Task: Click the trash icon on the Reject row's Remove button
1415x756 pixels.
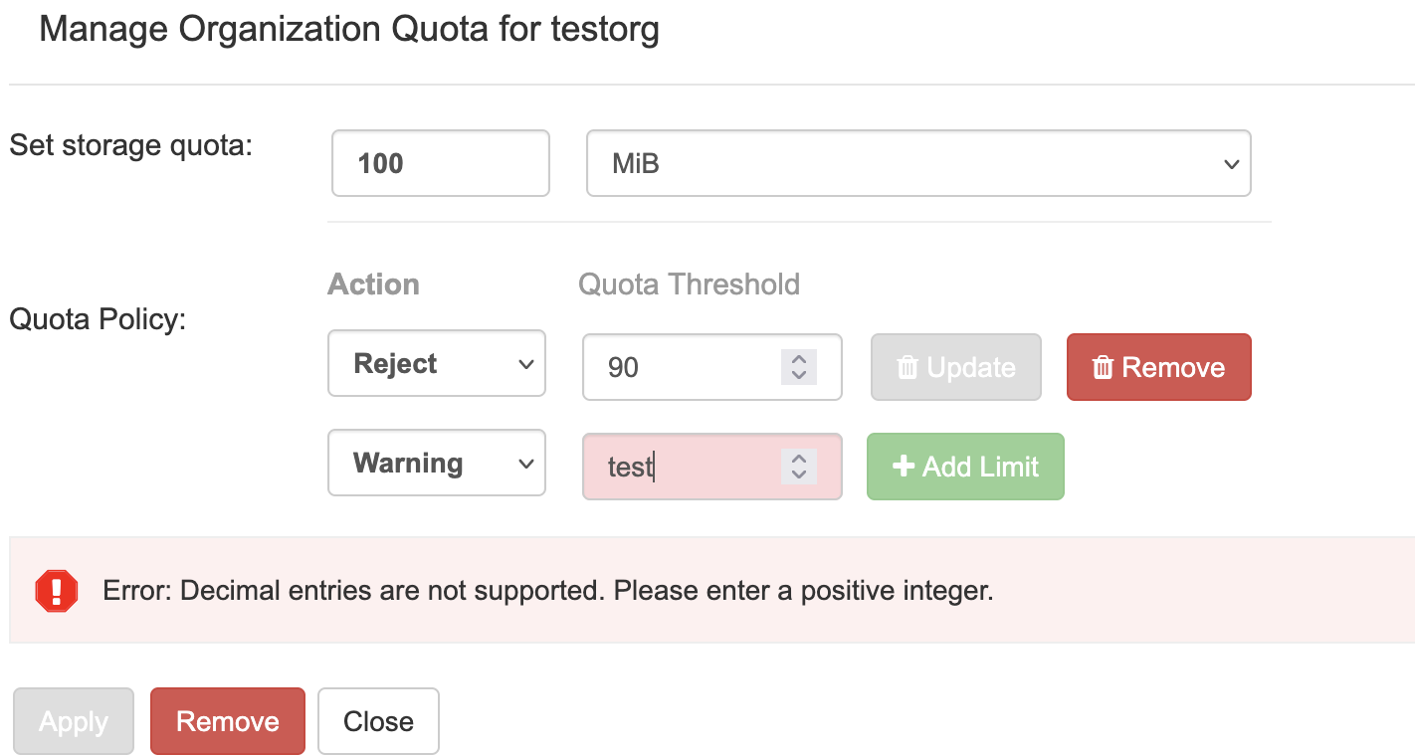Action: coord(1103,368)
